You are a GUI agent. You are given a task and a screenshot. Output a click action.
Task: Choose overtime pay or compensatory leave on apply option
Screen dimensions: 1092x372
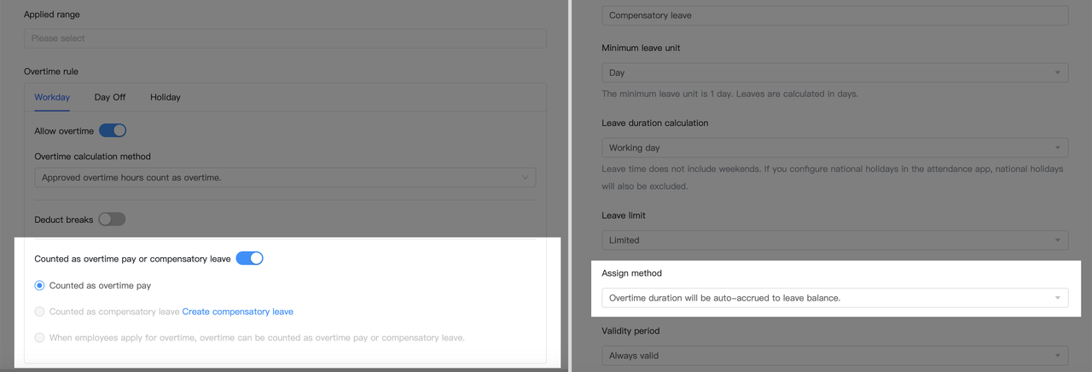pos(39,338)
